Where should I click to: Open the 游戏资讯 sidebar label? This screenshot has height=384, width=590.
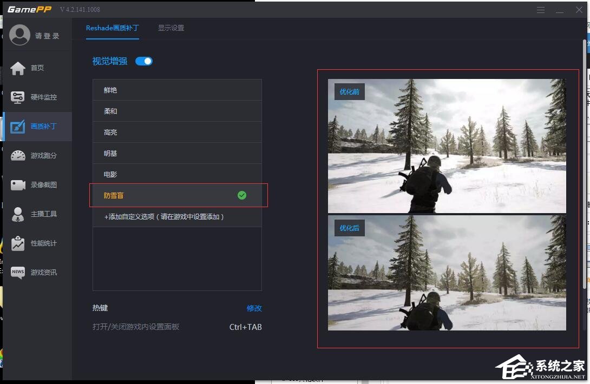[44, 272]
